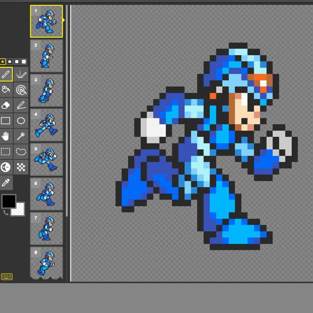Select the Stroke line tool
The image size is (313, 313).
[x=21, y=105]
